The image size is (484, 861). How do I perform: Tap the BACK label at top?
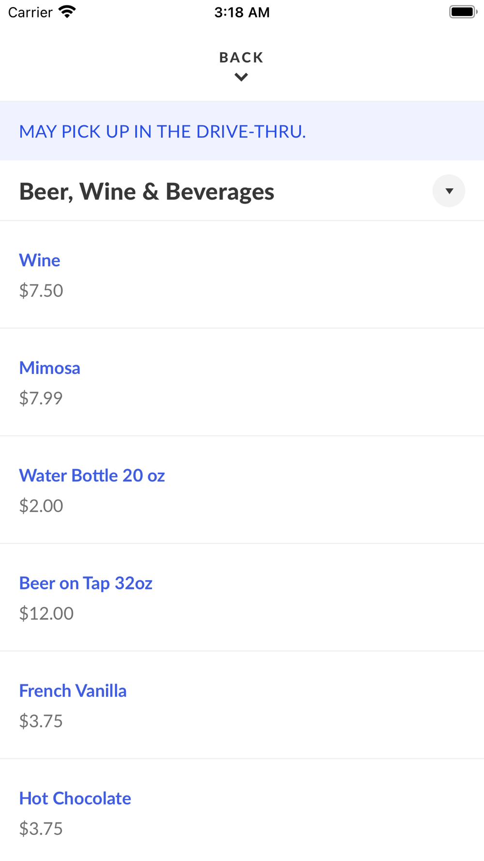[242, 58]
